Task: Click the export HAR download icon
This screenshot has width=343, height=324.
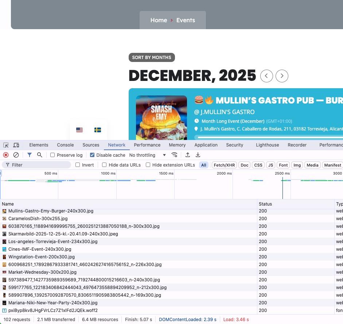Action: tap(198, 155)
